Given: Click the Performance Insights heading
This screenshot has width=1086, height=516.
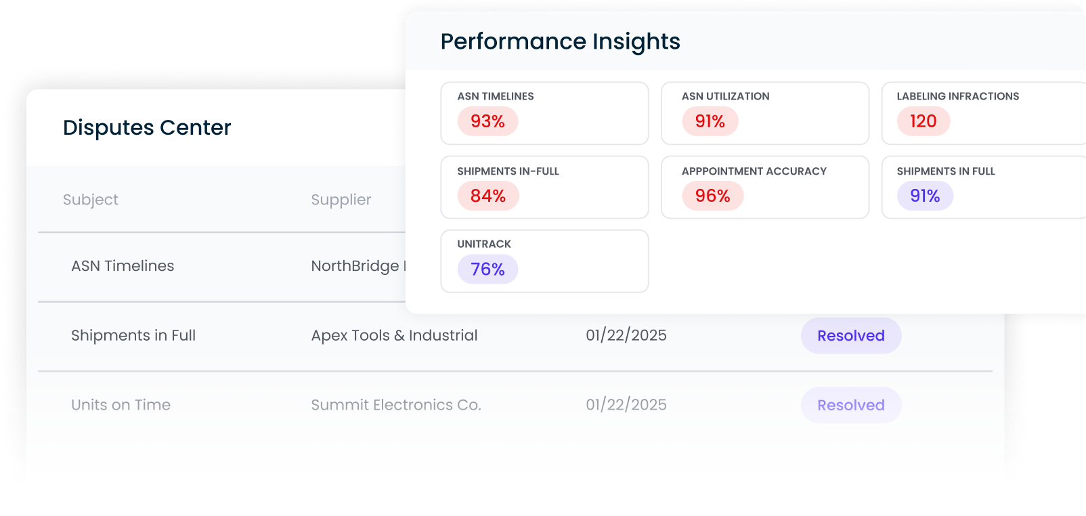Looking at the screenshot, I should click(x=560, y=42).
